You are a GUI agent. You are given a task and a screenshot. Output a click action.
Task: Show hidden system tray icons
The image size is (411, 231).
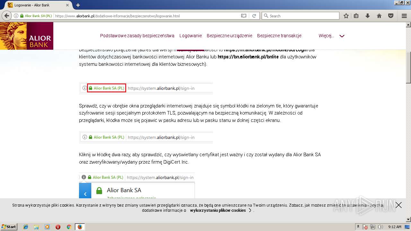pos(358,227)
